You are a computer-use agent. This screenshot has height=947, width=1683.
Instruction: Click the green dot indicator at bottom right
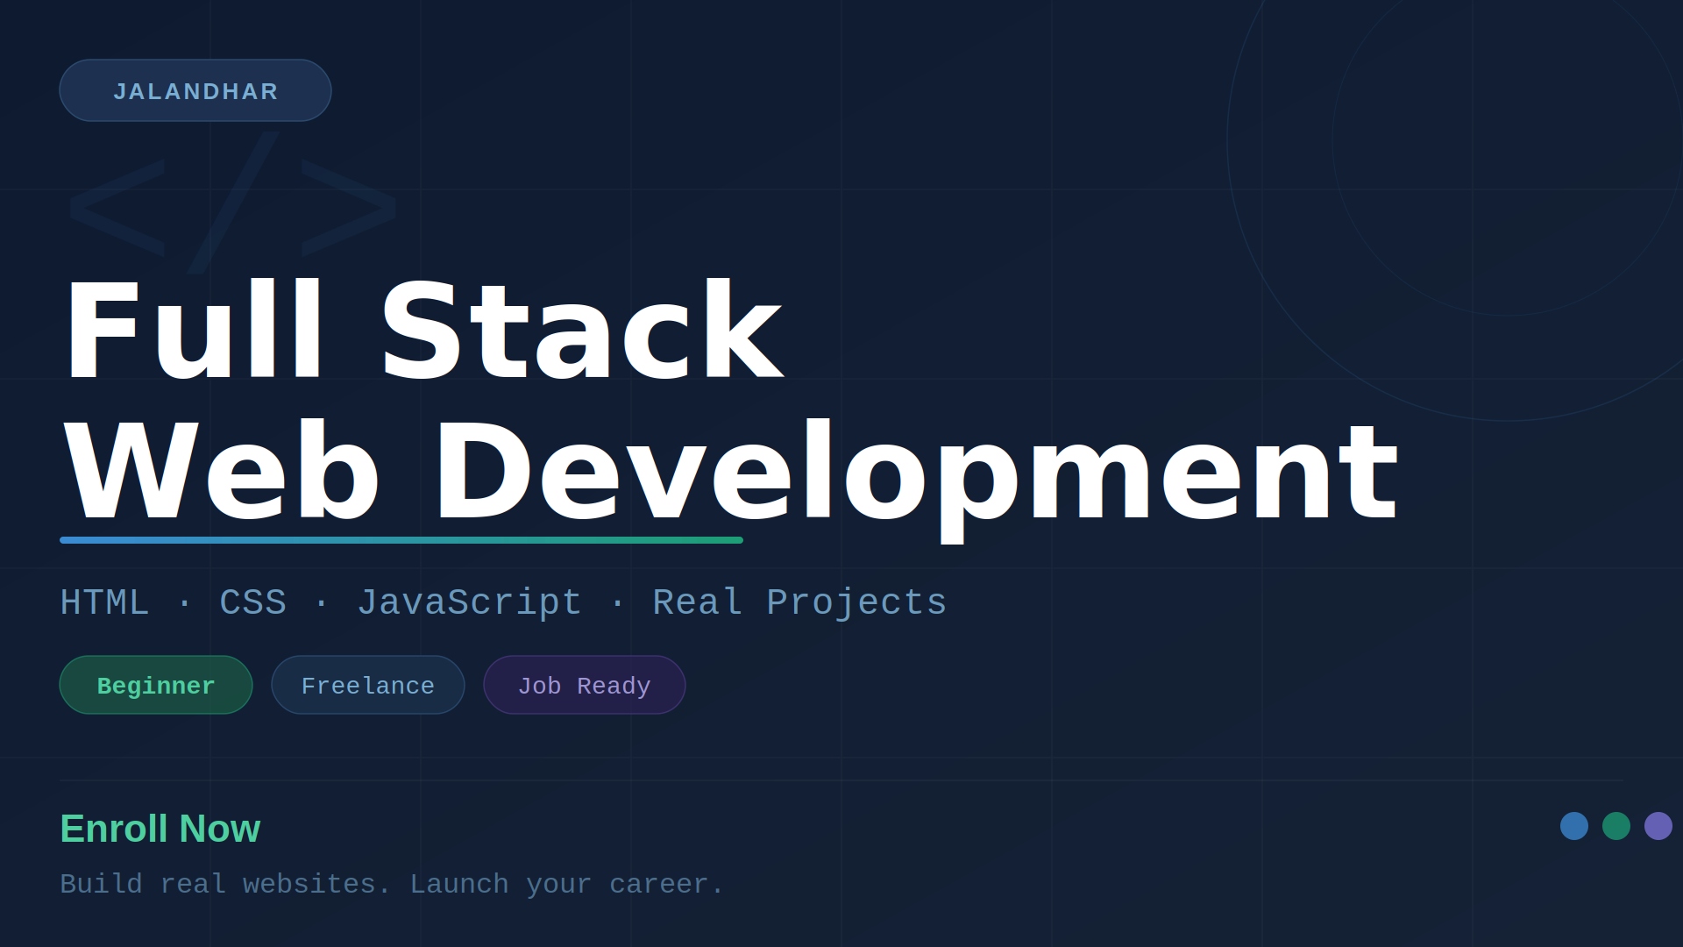(1615, 825)
